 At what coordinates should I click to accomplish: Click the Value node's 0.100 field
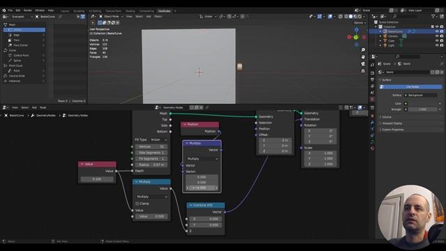tap(97, 179)
